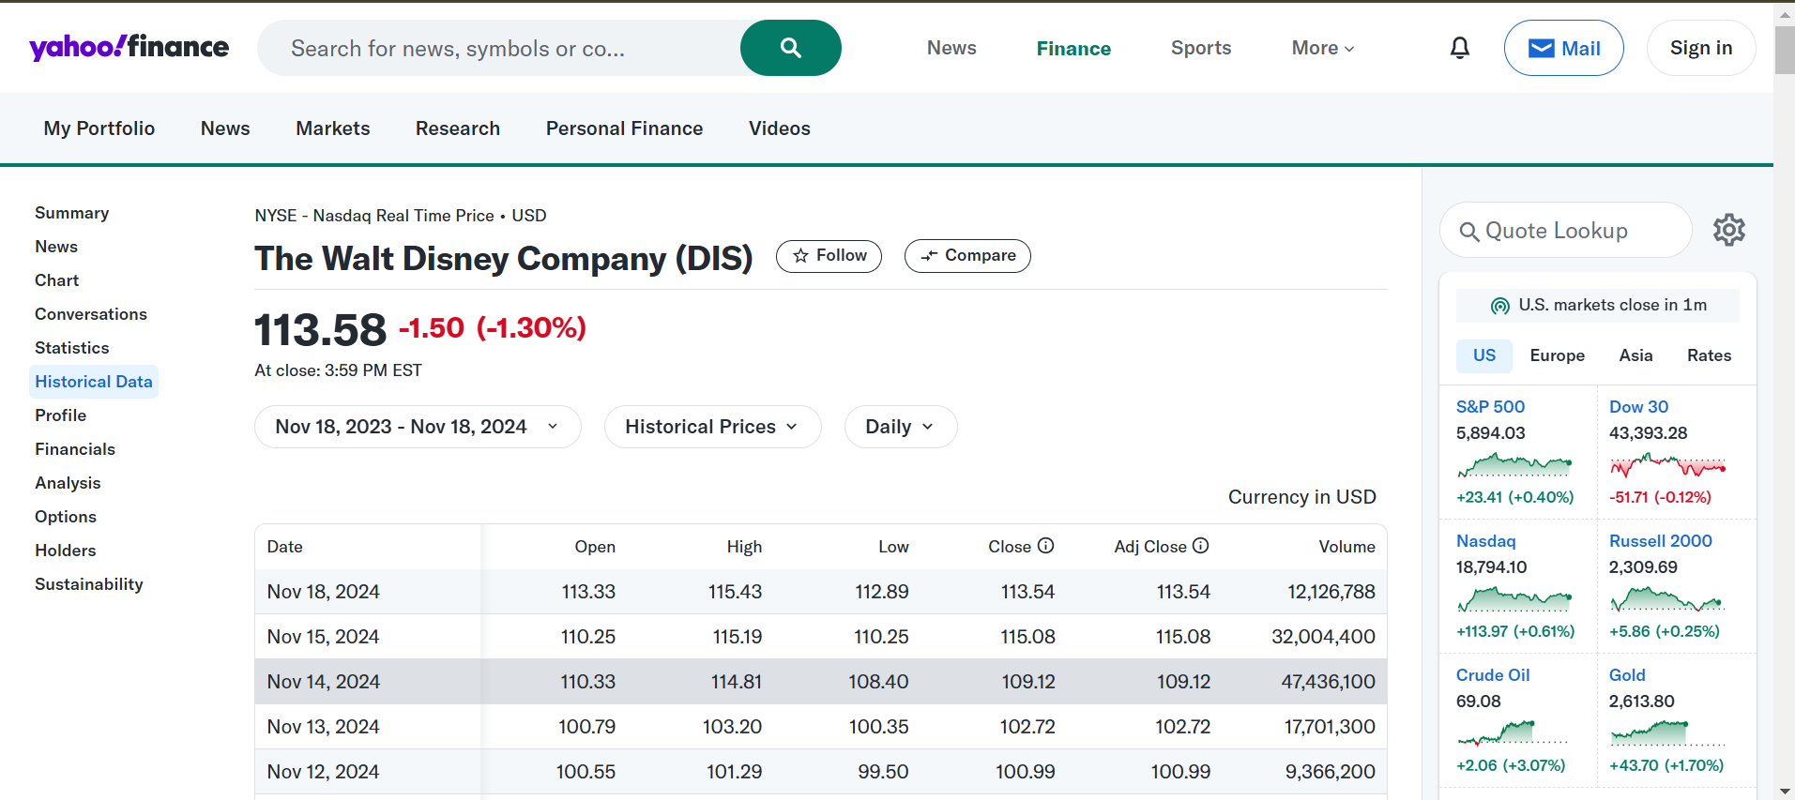Viewport: 1795px width, 800px height.
Task: Switch to the Europe markets tab
Action: (x=1557, y=355)
